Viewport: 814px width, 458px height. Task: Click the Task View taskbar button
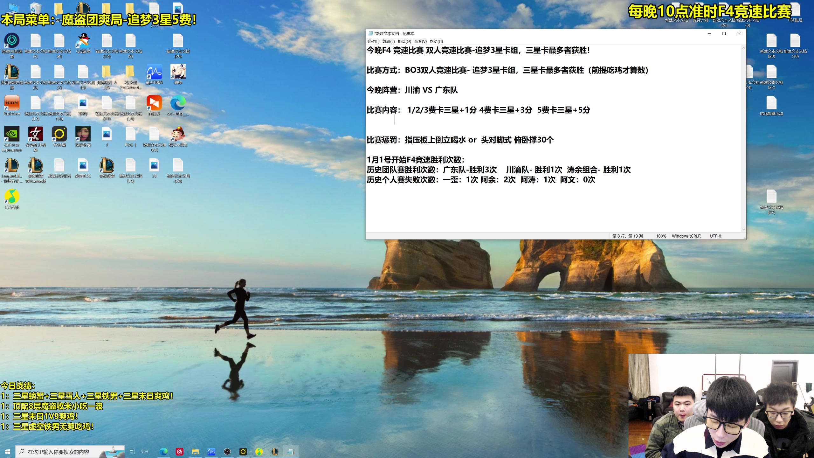[132, 452]
